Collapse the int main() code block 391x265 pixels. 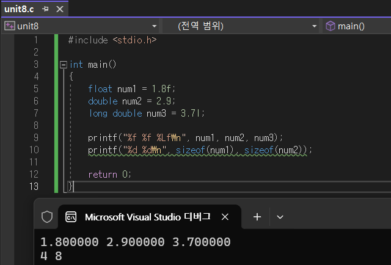coord(64,65)
